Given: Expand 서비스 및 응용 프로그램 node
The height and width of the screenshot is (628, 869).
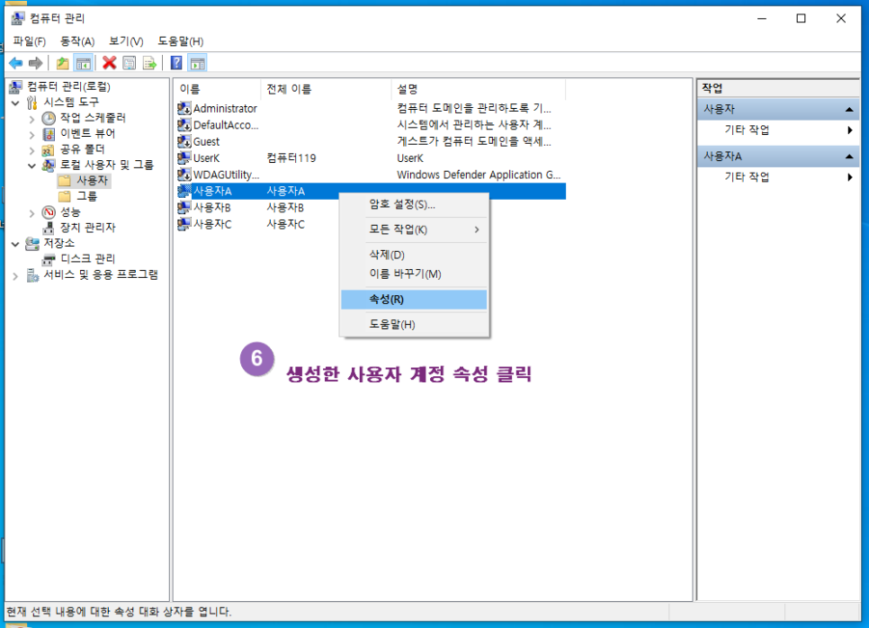Looking at the screenshot, I should point(15,275).
